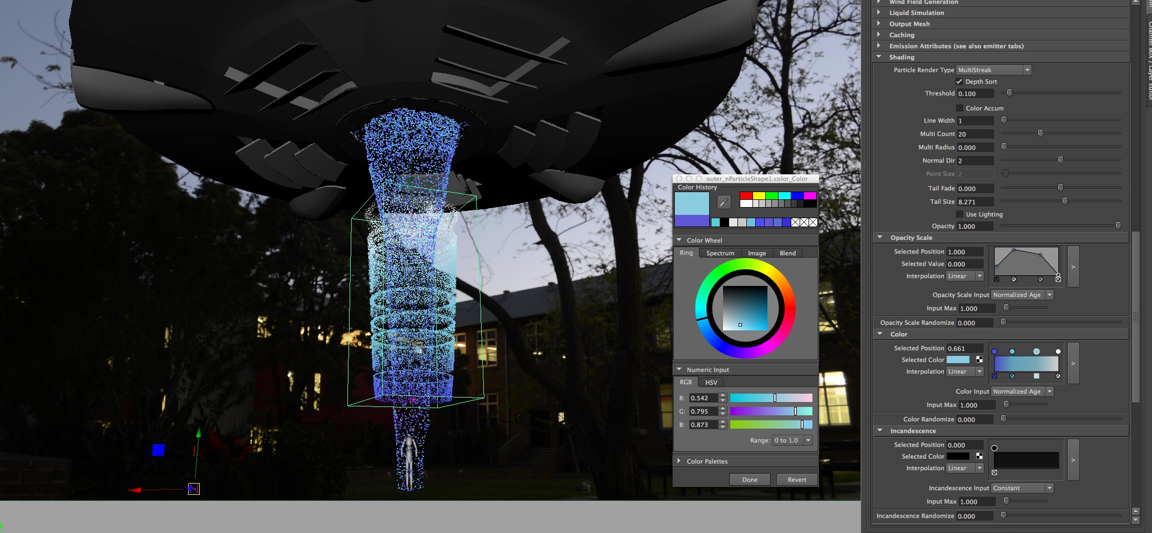
Task: Pick the eyedropper tool in Color History
Action: pos(724,202)
